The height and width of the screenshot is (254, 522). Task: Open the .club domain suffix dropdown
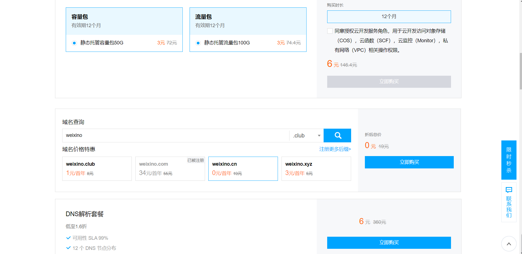(x=306, y=136)
